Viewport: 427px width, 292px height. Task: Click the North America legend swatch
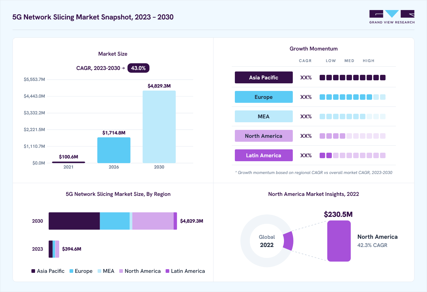click(121, 271)
